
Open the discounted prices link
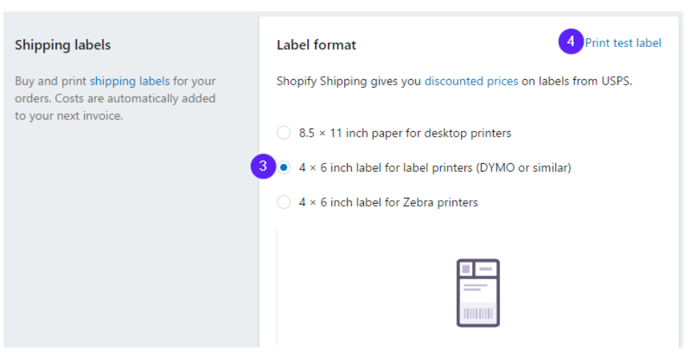point(471,81)
